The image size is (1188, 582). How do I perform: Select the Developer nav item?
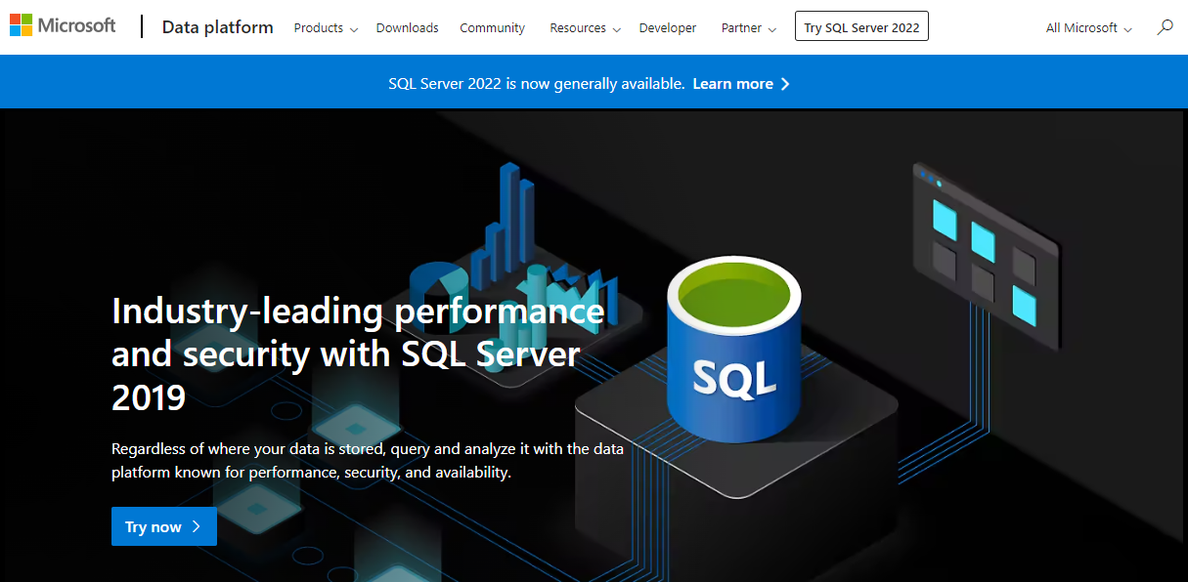click(x=668, y=28)
